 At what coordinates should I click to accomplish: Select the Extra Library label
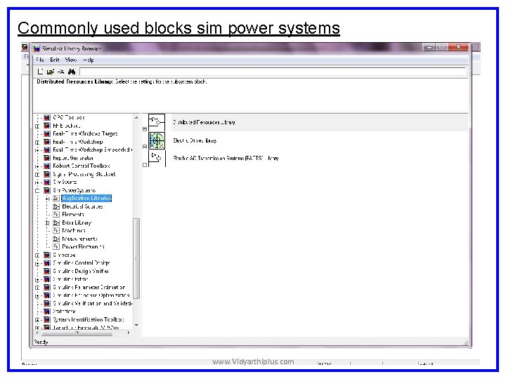click(77, 222)
